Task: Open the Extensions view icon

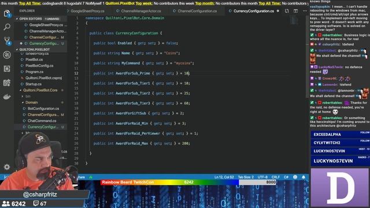Action: [x=7, y=69]
